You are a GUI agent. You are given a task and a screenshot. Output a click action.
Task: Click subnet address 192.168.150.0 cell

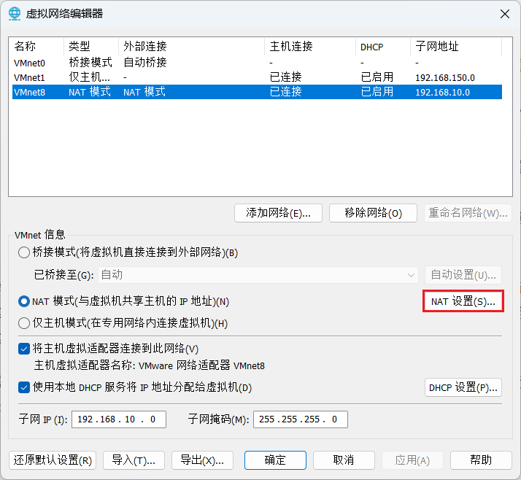[x=445, y=77]
